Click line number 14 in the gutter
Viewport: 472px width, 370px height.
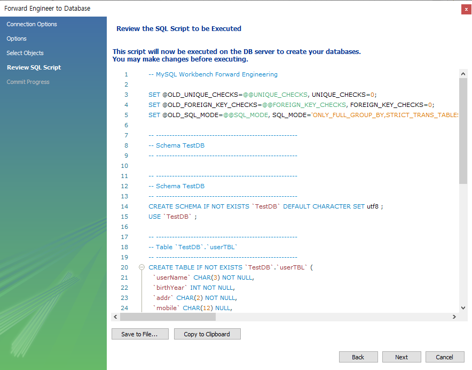pos(124,206)
